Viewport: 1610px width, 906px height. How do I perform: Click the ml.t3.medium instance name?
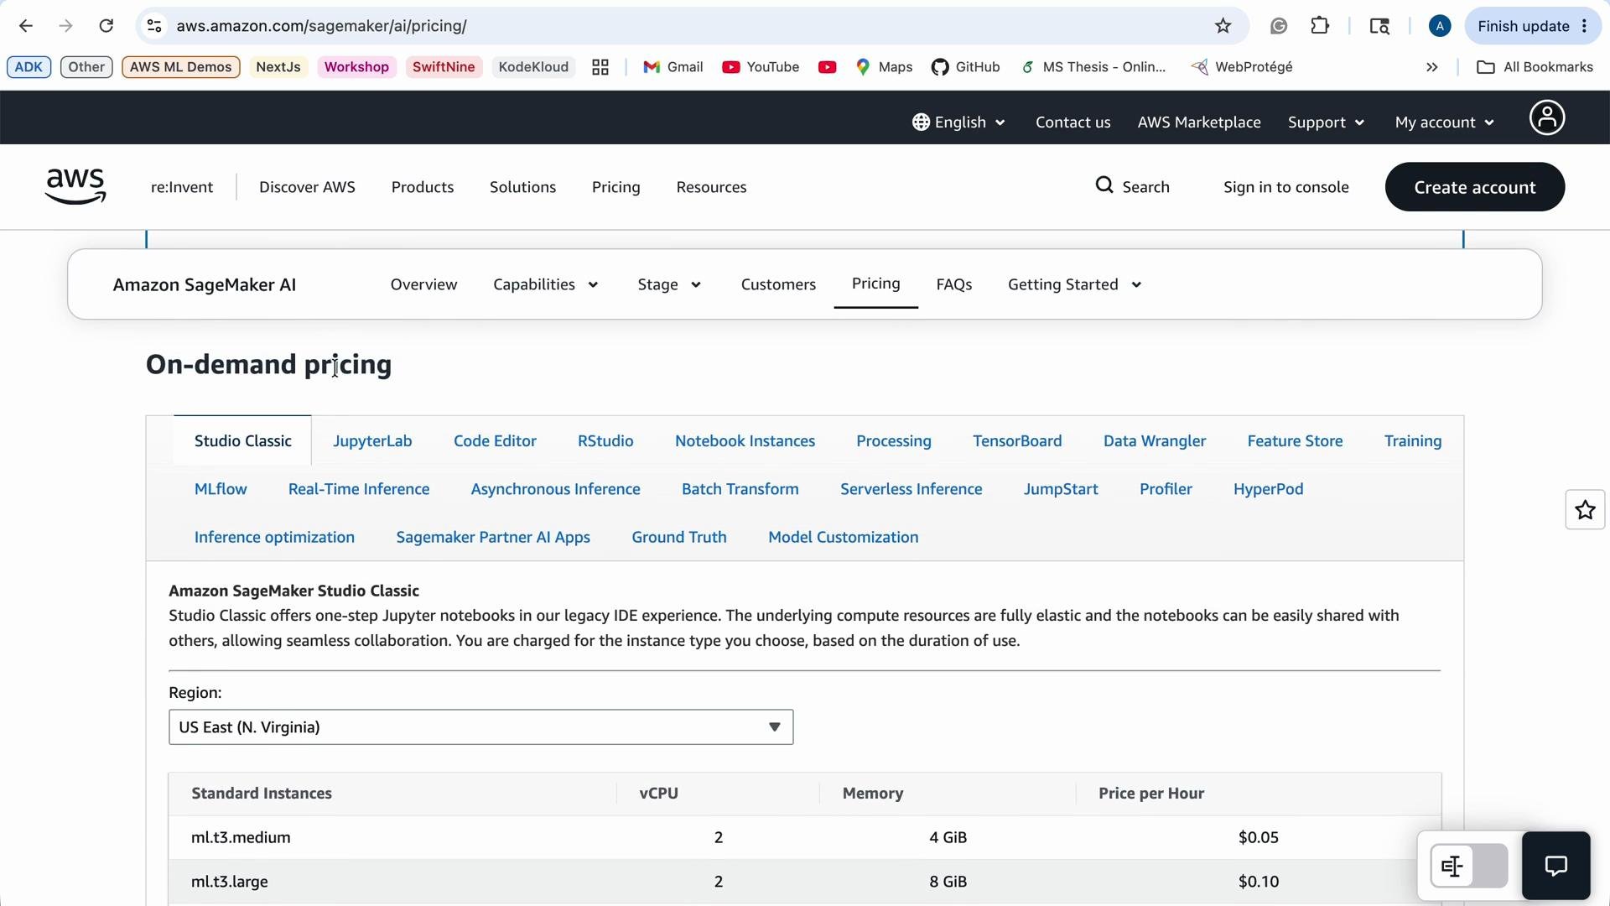point(241,838)
